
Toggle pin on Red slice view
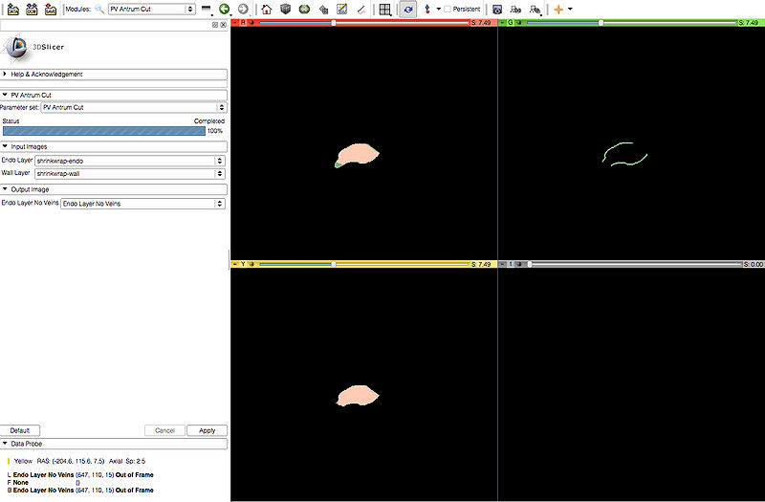coord(235,22)
